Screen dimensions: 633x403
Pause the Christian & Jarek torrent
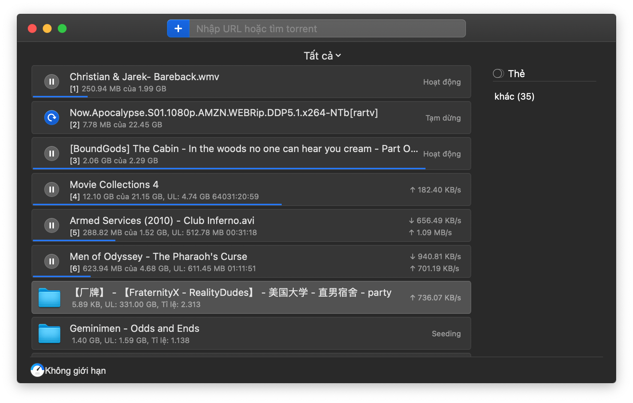tap(52, 82)
